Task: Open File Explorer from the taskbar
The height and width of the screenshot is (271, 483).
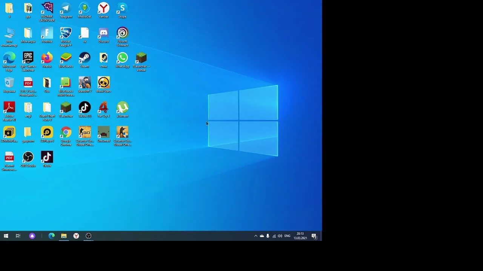Action: (x=64, y=236)
